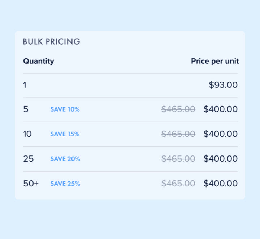
Task: Click the strikethrough price in the 10 row
Action: tap(178, 134)
